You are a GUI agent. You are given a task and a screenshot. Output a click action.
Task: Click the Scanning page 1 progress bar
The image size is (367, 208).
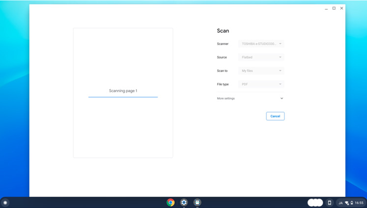pos(123,97)
